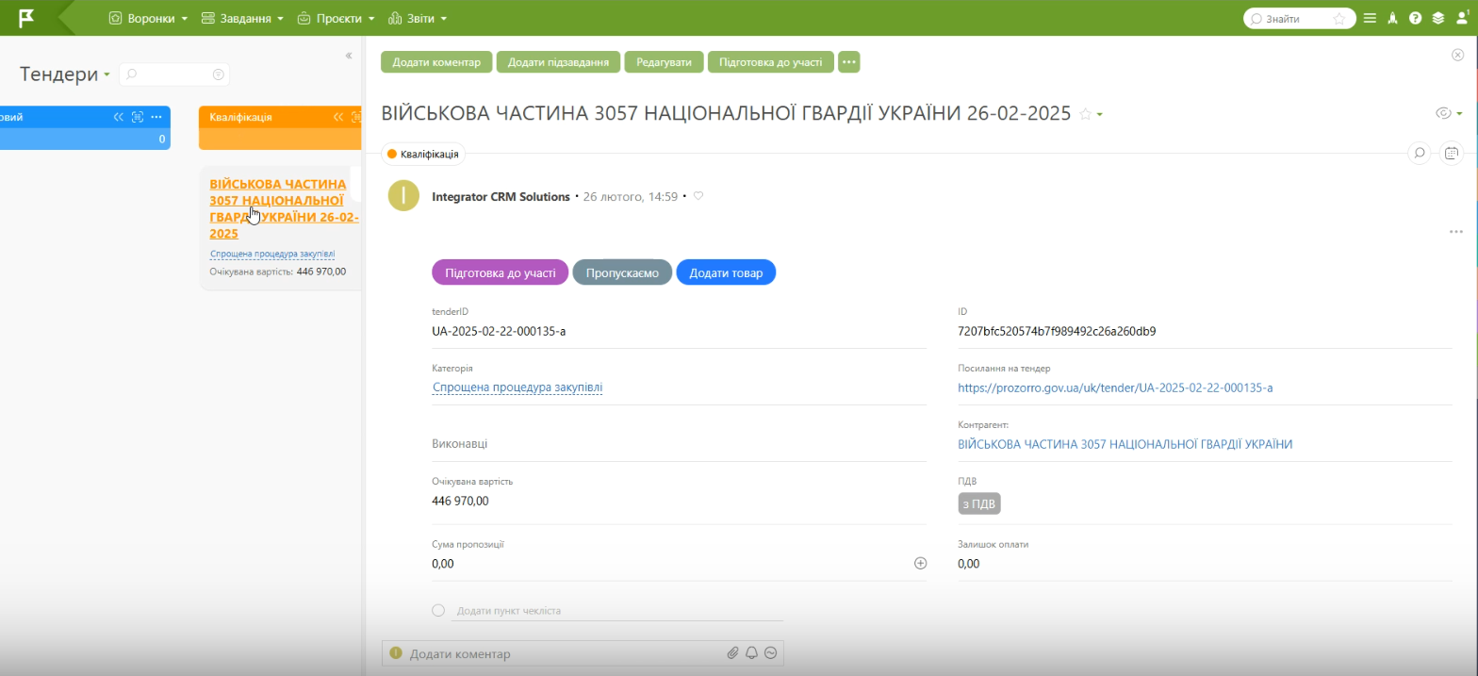
Task: Toggle the favorite star next to the tender title
Action: click(1085, 114)
